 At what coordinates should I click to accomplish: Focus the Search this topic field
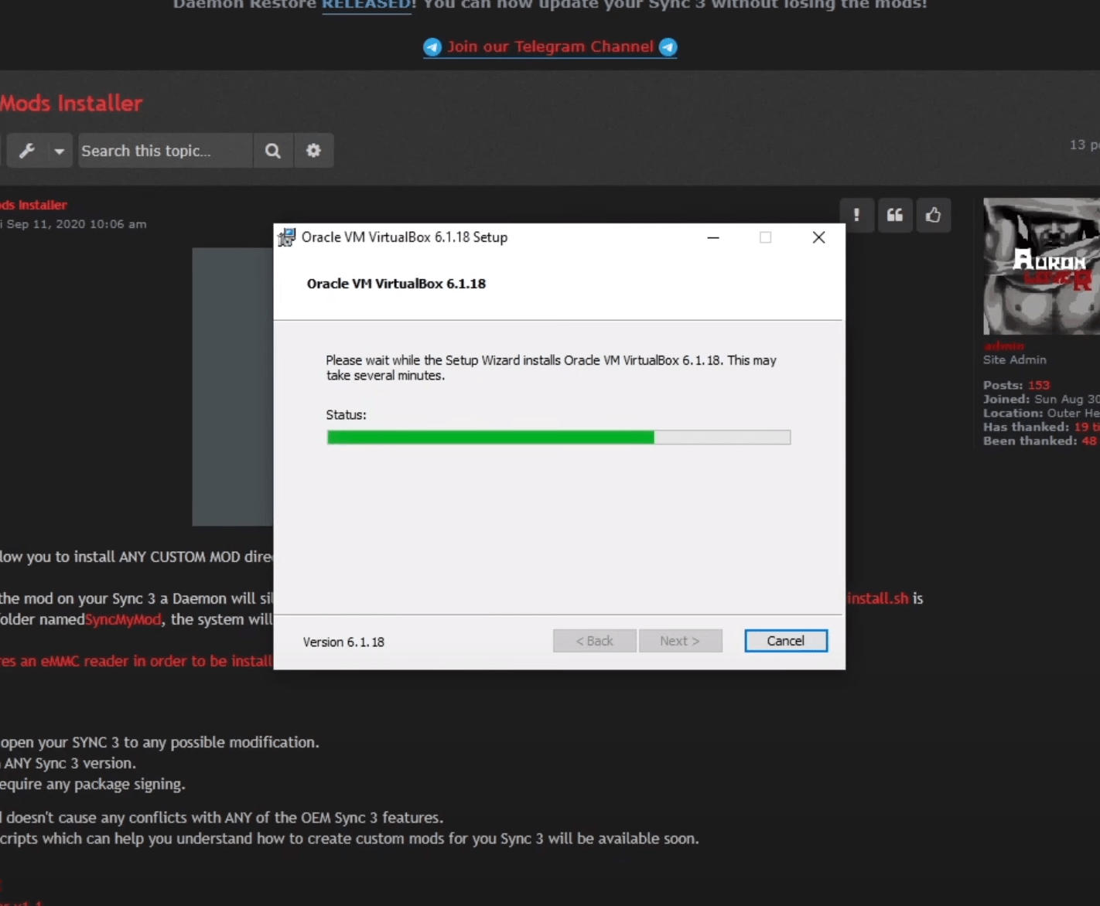tap(166, 151)
